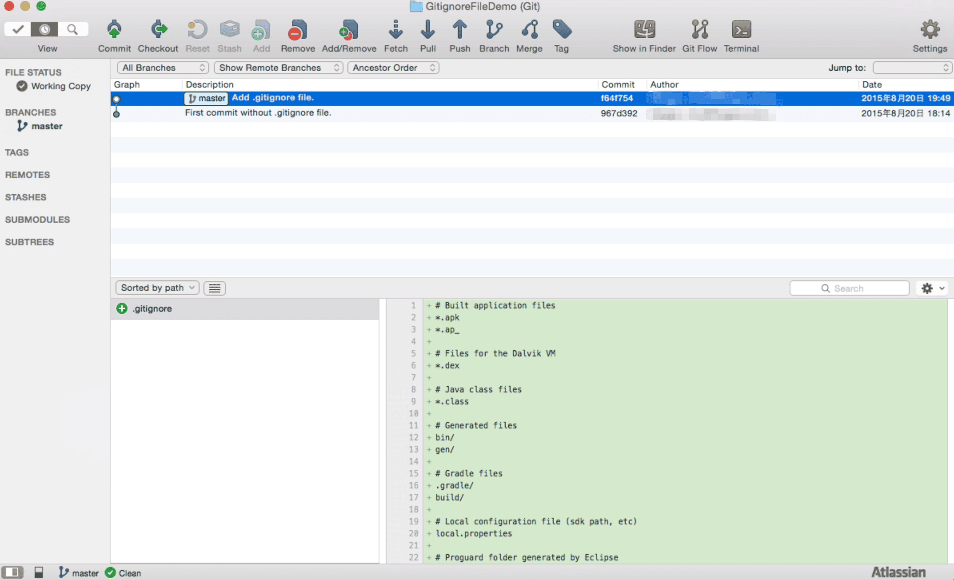The image size is (954, 580).
Task: Click the diff line '# Gradle files'
Action: coord(469,474)
